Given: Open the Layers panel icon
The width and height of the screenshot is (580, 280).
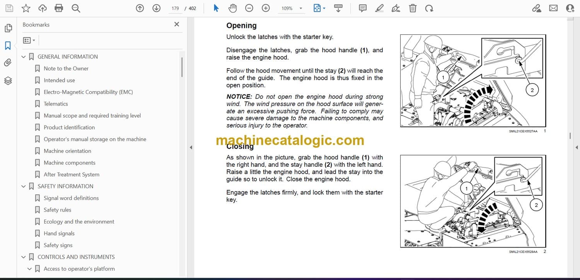Looking at the screenshot, I should pyautogui.click(x=8, y=80).
